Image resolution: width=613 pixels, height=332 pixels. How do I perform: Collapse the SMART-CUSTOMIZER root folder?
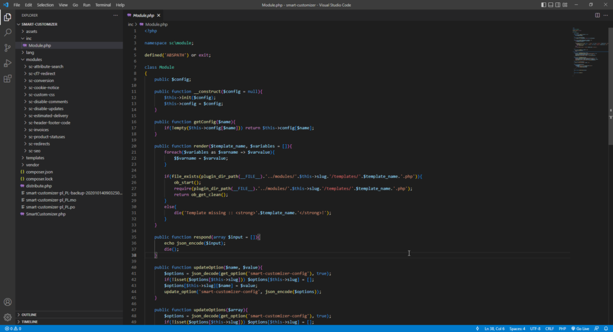pyautogui.click(x=69, y=24)
